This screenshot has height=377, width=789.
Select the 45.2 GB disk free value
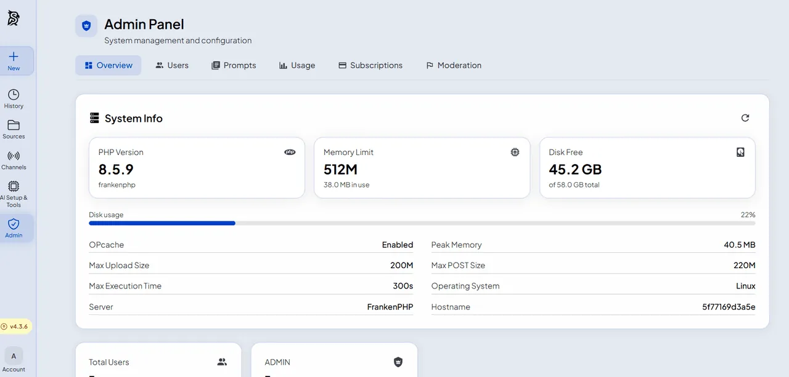point(575,169)
